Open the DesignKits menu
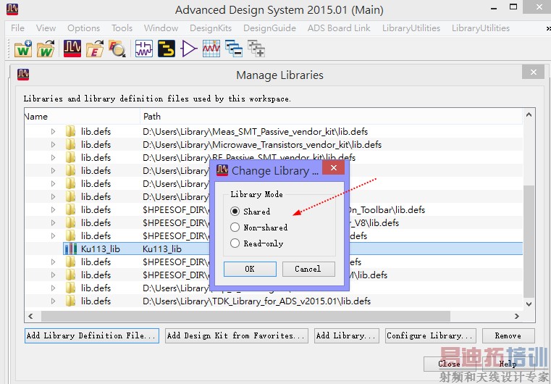Screen dimensions: 551x384 coord(211,28)
